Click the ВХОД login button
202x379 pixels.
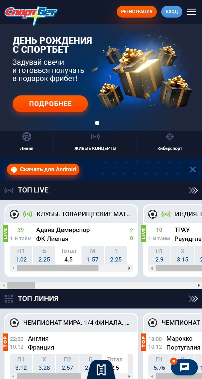pyautogui.click(x=172, y=12)
